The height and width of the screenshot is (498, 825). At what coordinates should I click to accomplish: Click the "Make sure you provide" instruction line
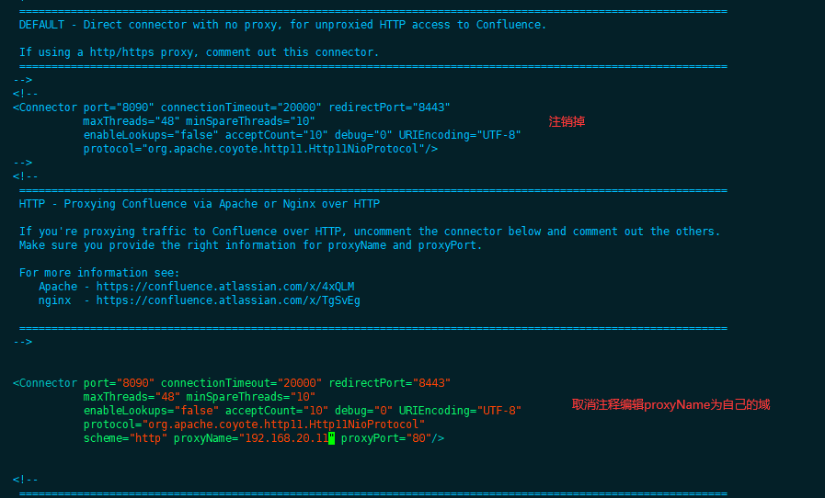250,245
